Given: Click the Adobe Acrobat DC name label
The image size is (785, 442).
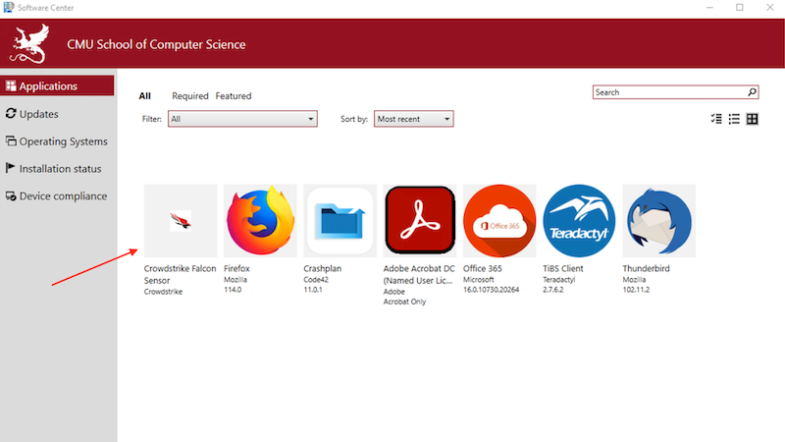Looking at the screenshot, I should click(419, 274).
